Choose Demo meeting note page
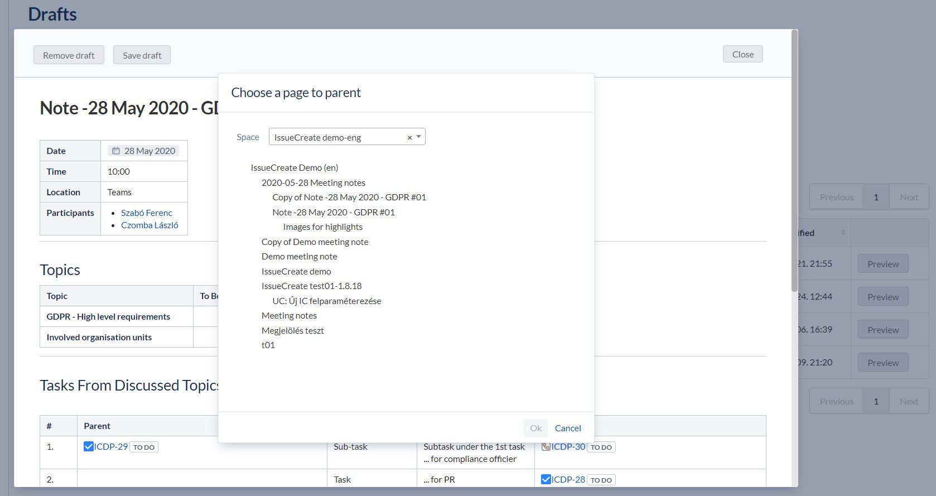The width and height of the screenshot is (936, 496). 300,256
